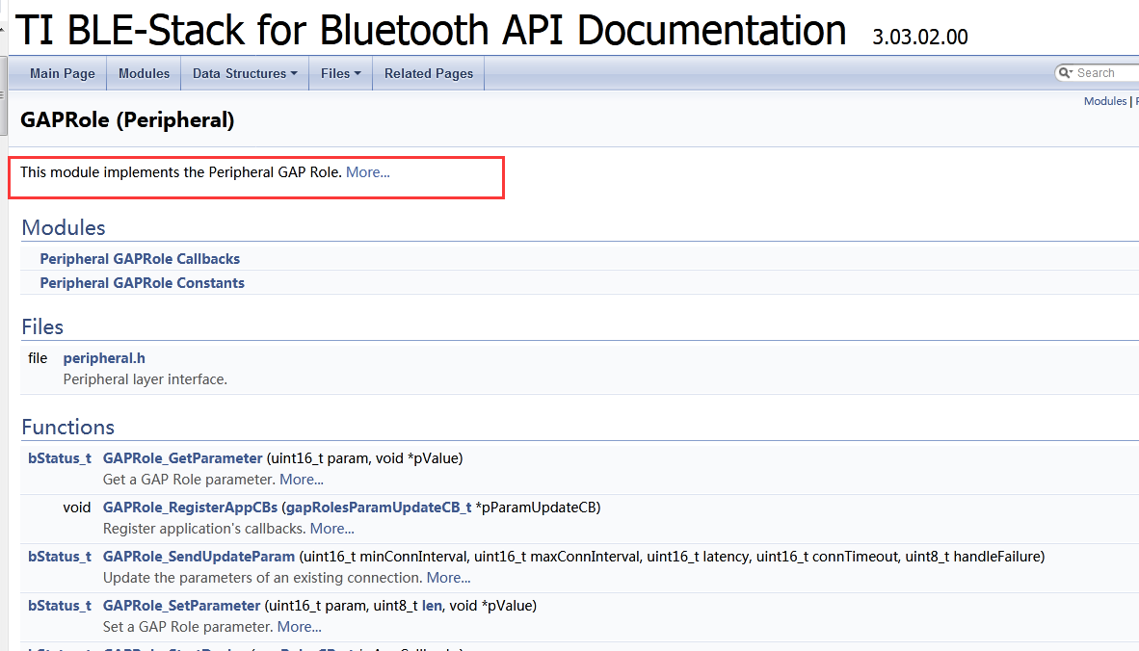The height and width of the screenshot is (651, 1139).
Task: Type in the Search field
Action: tap(1104, 73)
